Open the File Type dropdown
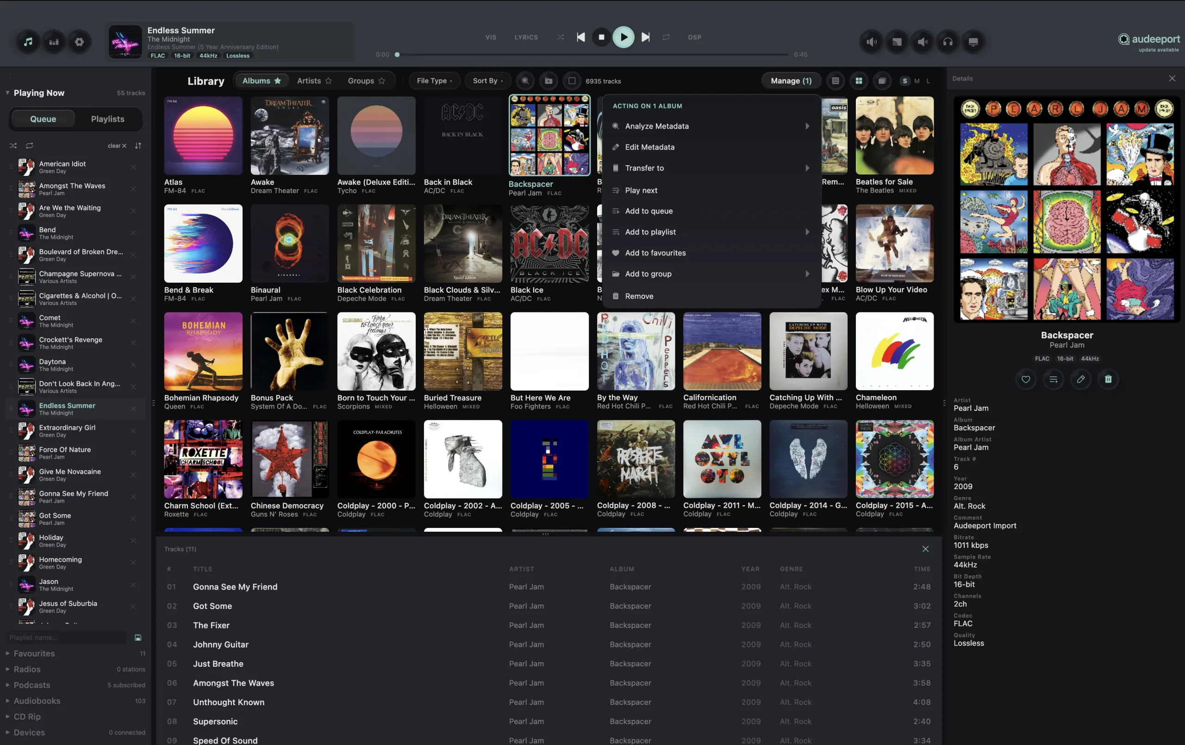Image resolution: width=1185 pixels, height=745 pixels. click(434, 81)
